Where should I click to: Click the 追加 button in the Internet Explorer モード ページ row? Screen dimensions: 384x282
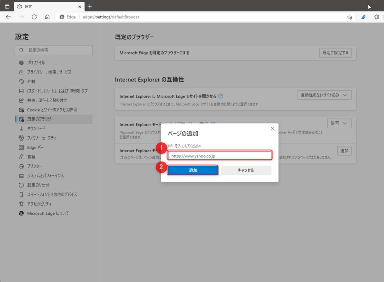tap(344, 151)
